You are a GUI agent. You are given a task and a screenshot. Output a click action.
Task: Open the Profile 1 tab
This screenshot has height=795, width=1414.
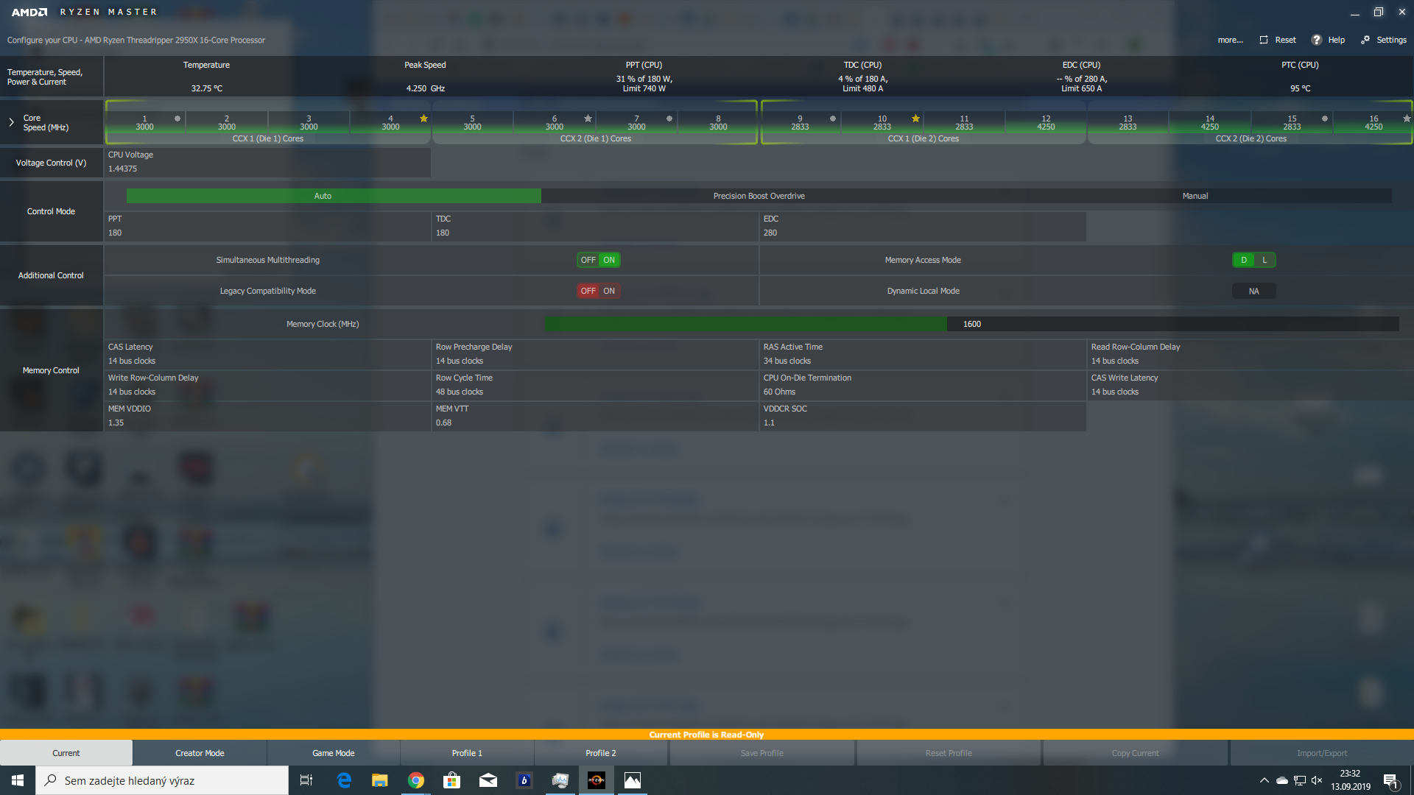click(x=467, y=753)
